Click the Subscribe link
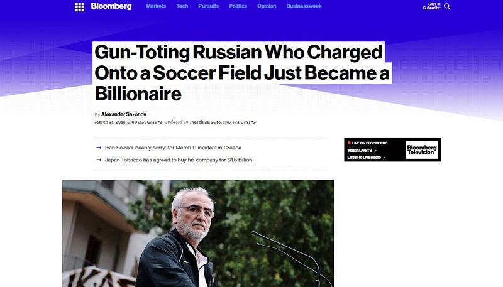The height and width of the screenshot is (287, 503). (x=431, y=8)
